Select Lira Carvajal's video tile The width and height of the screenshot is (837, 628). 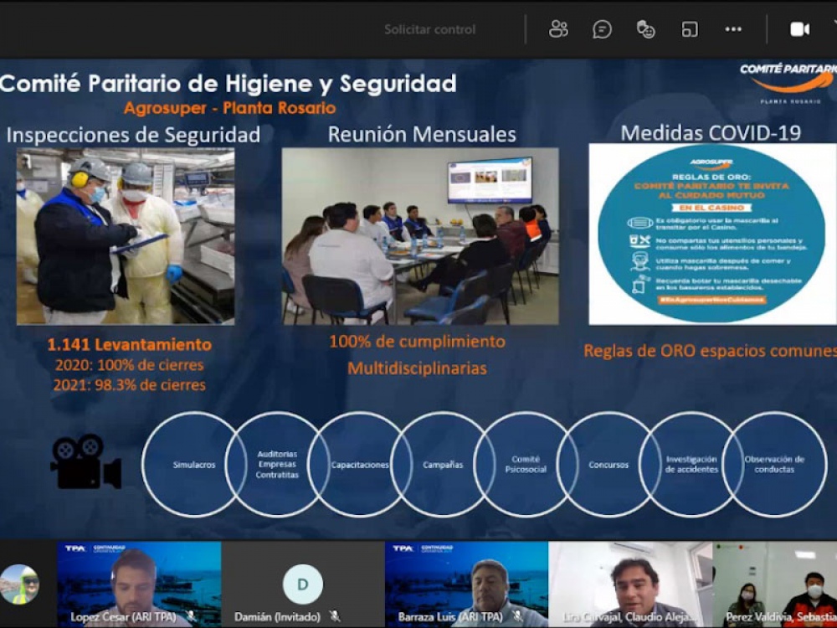tap(630, 584)
